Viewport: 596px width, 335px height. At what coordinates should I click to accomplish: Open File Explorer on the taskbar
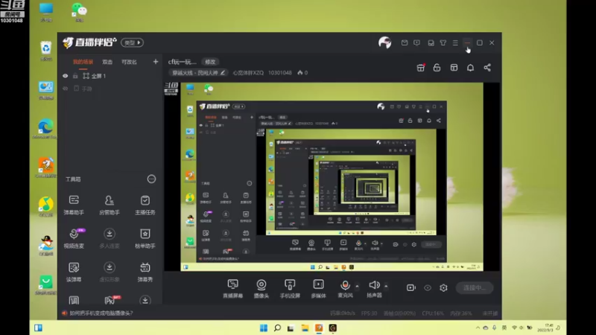tap(305, 328)
